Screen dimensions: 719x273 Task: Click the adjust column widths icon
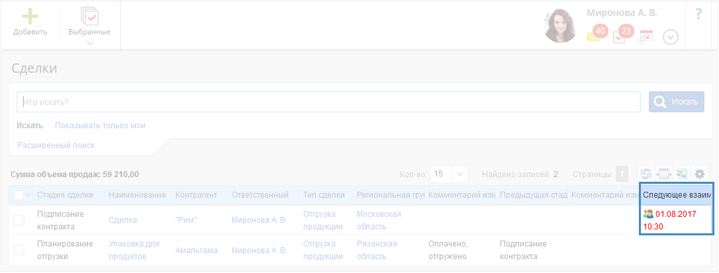pos(663,174)
